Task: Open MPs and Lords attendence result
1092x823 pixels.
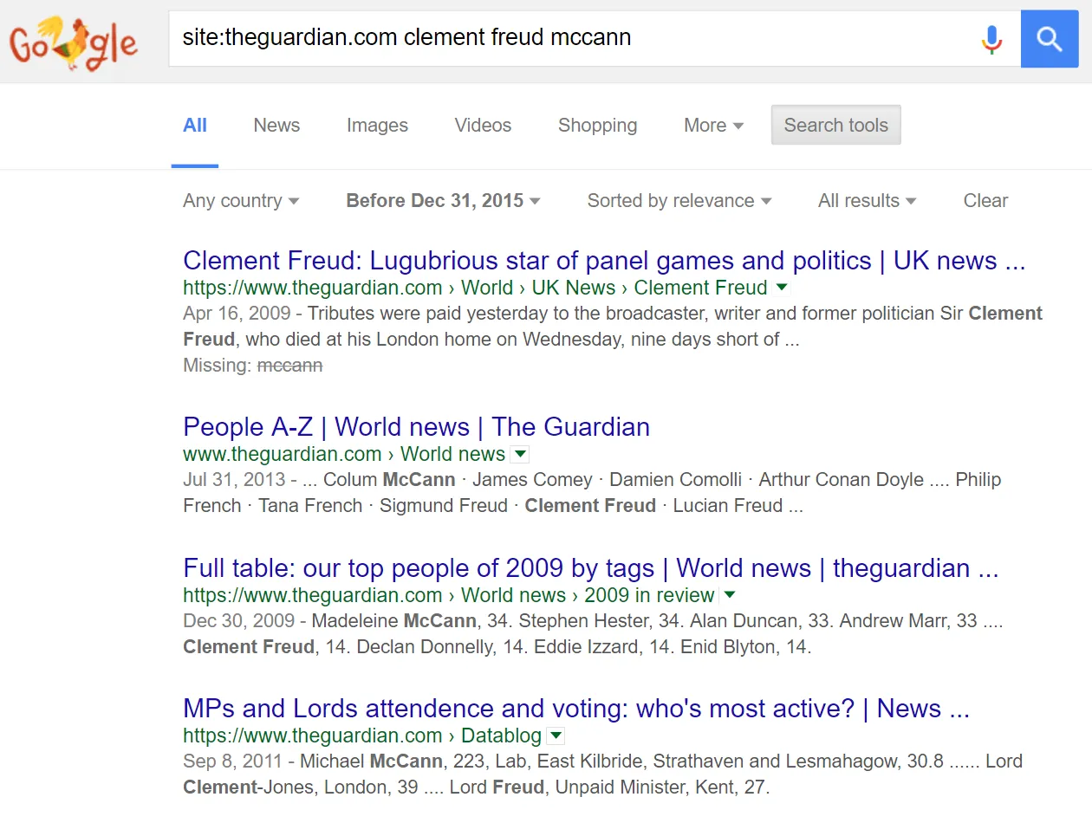Action: click(x=576, y=709)
